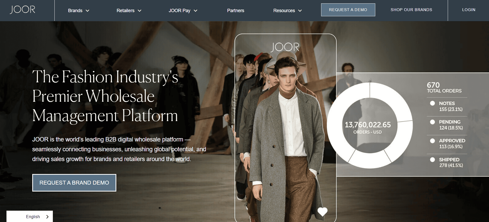Viewport: 489px width, 222px height.
Task: Click the heart icon on the phone mockup
Action: click(322, 212)
